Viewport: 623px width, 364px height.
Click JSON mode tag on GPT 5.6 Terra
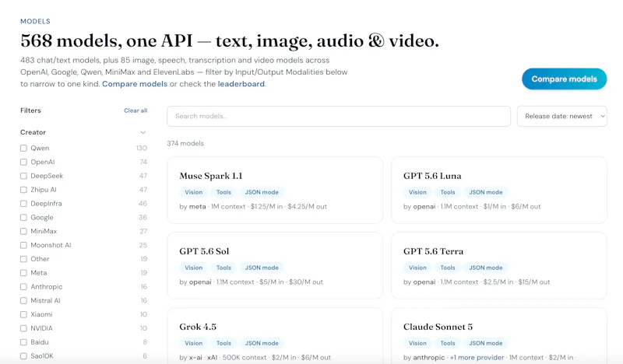(x=485, y=268)
